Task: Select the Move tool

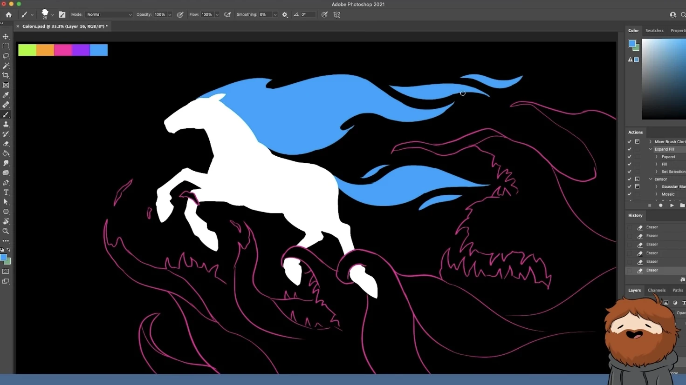Action: click(x=6, y=36)
